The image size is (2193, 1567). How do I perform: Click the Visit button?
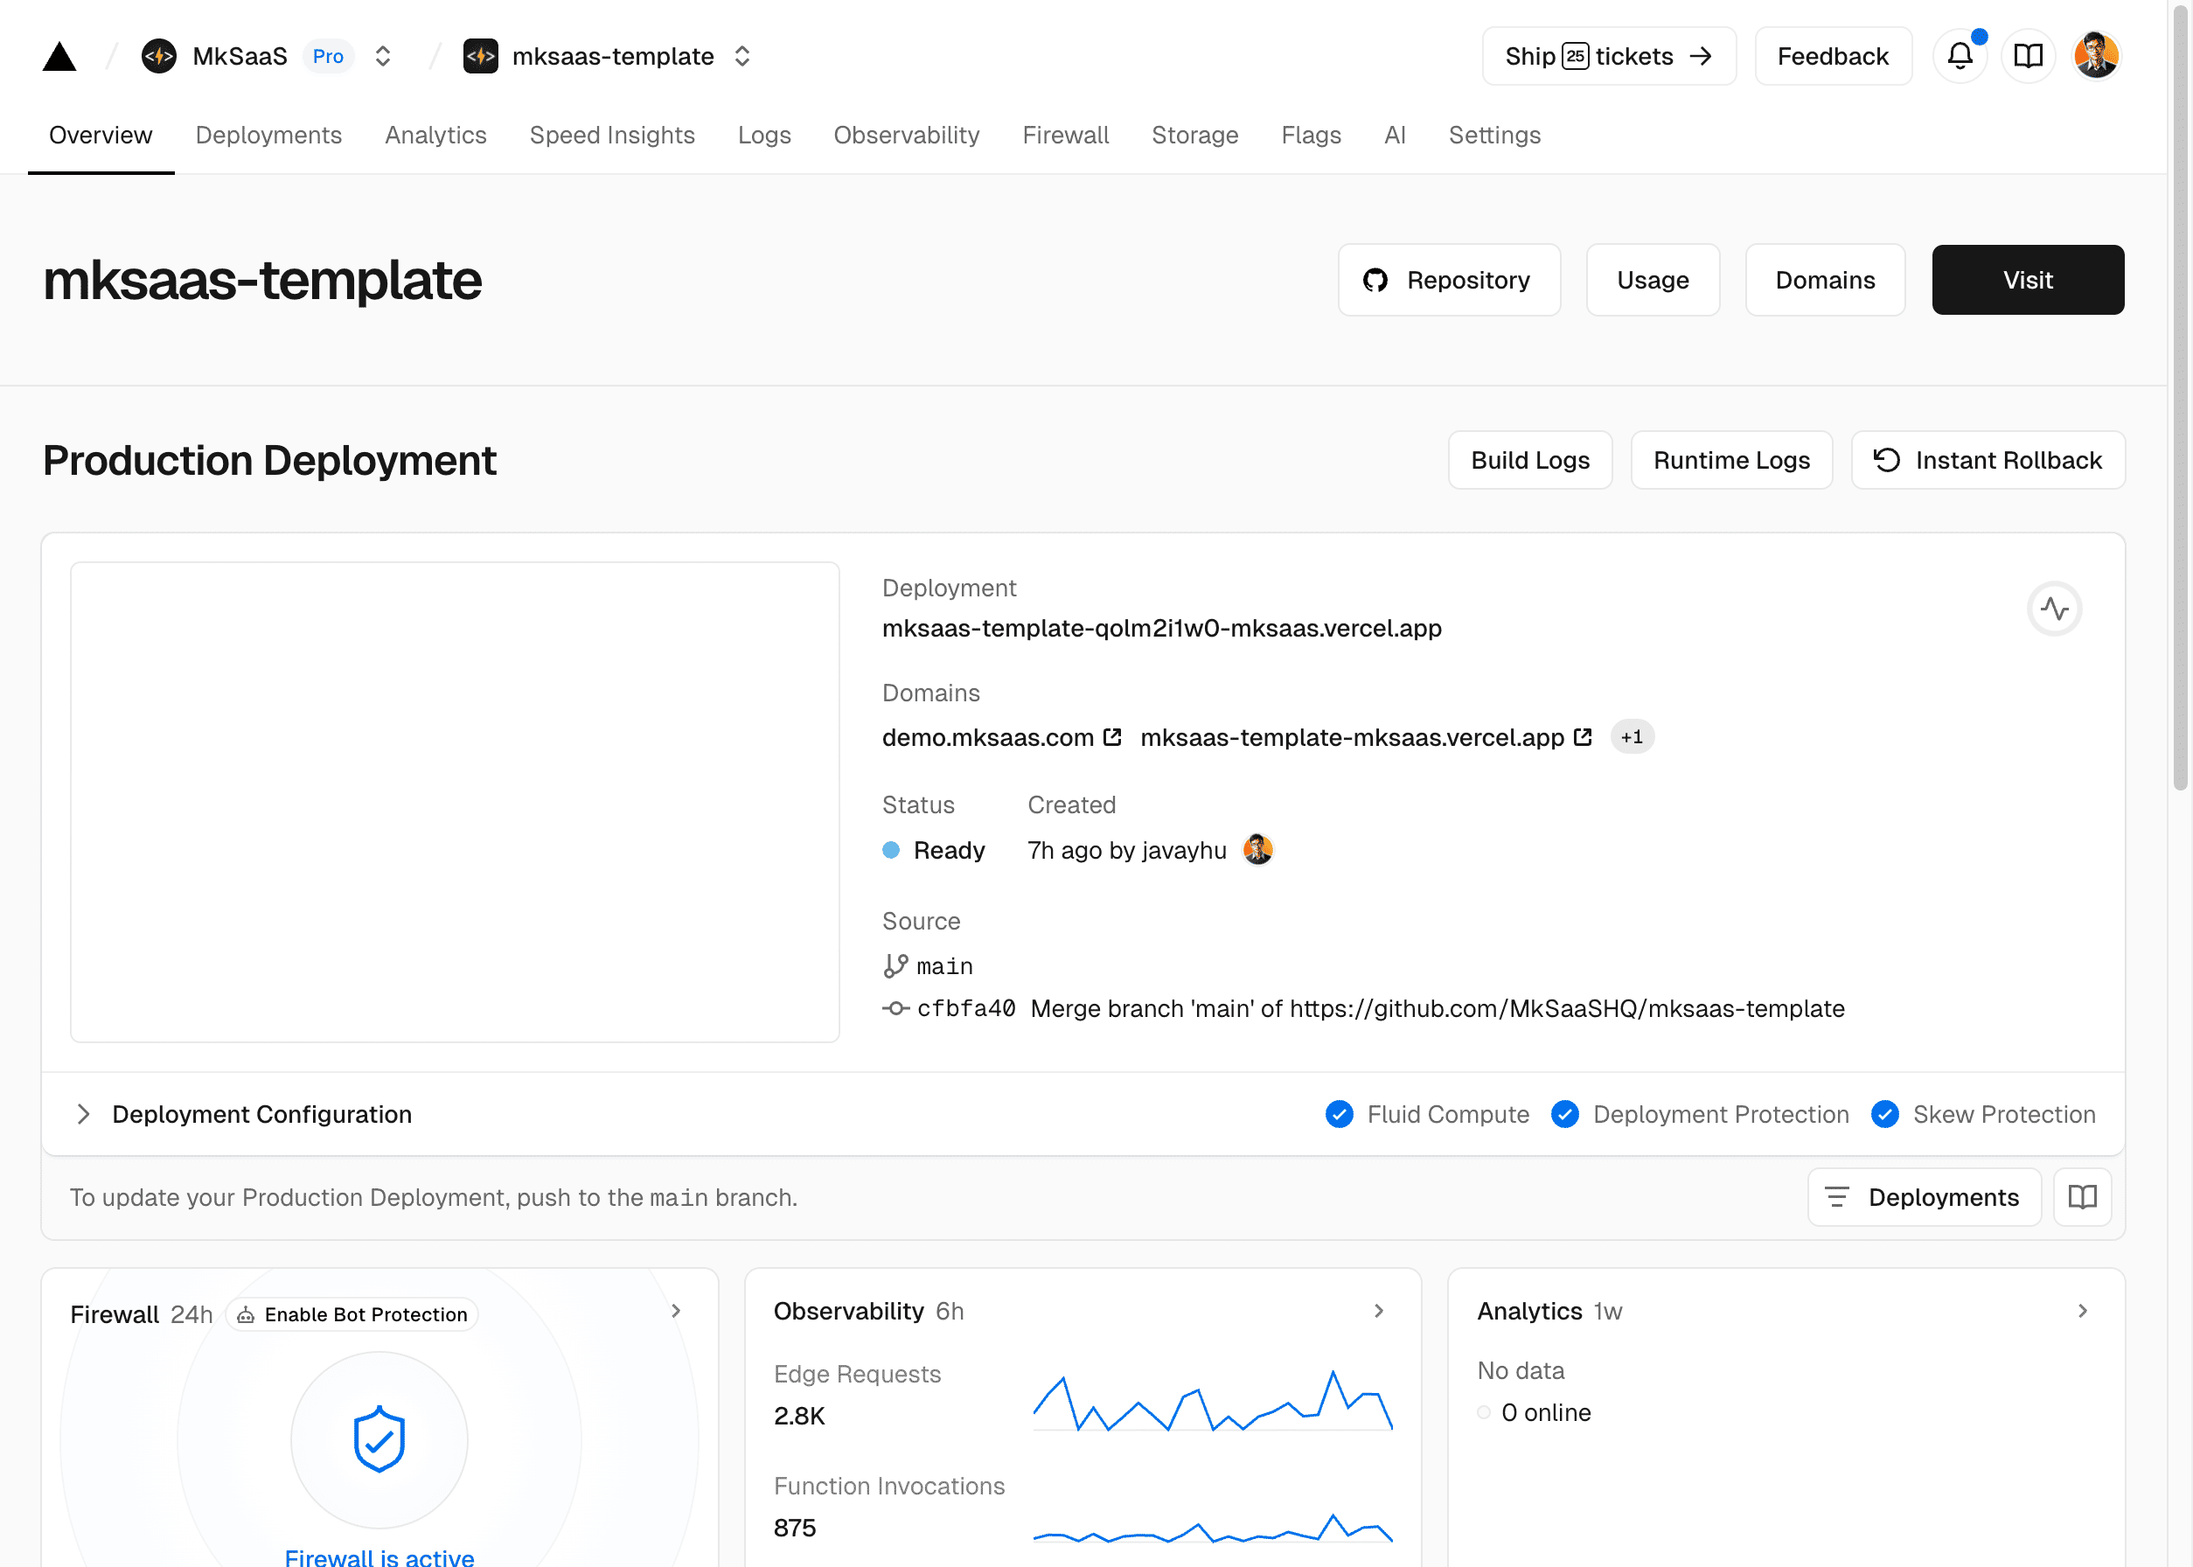pyautogui.click(x=2027, y=280)
